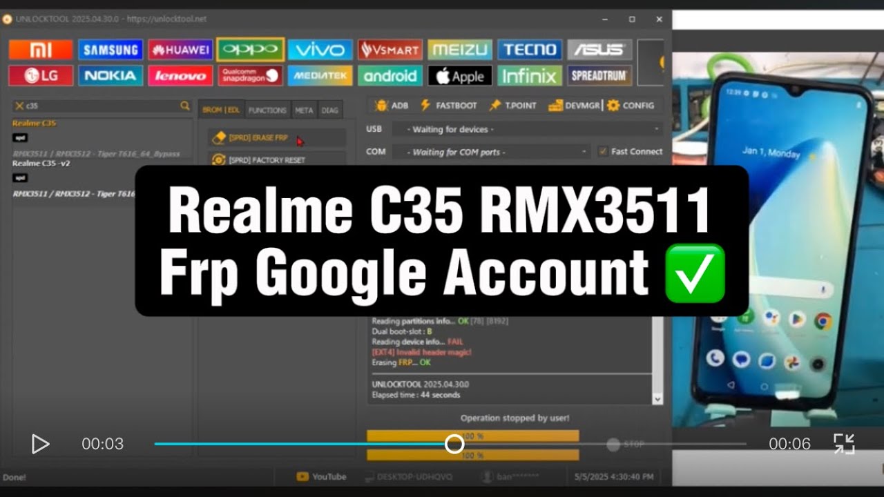Click the Reading device info... FAIL line
Screen dimensions: 884x497
(x=417, y=342)
